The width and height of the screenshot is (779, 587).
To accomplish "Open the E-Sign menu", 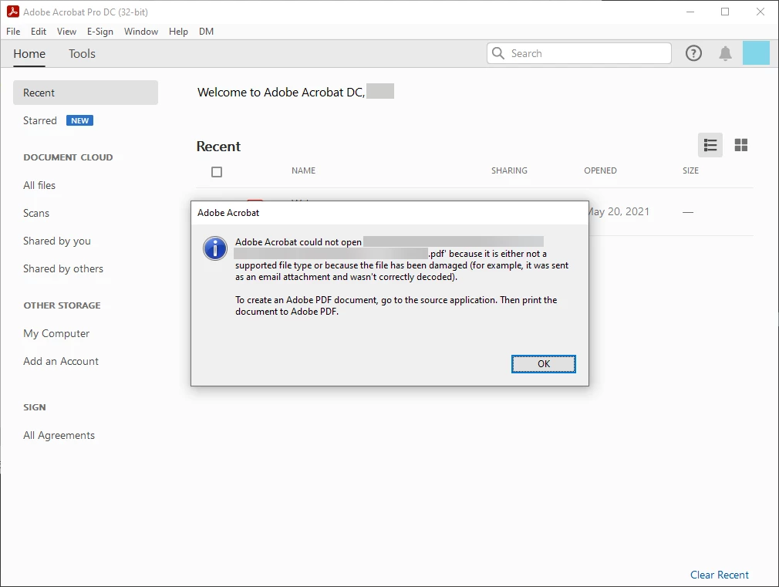I will pyautogui.click(x=99, y=32).
